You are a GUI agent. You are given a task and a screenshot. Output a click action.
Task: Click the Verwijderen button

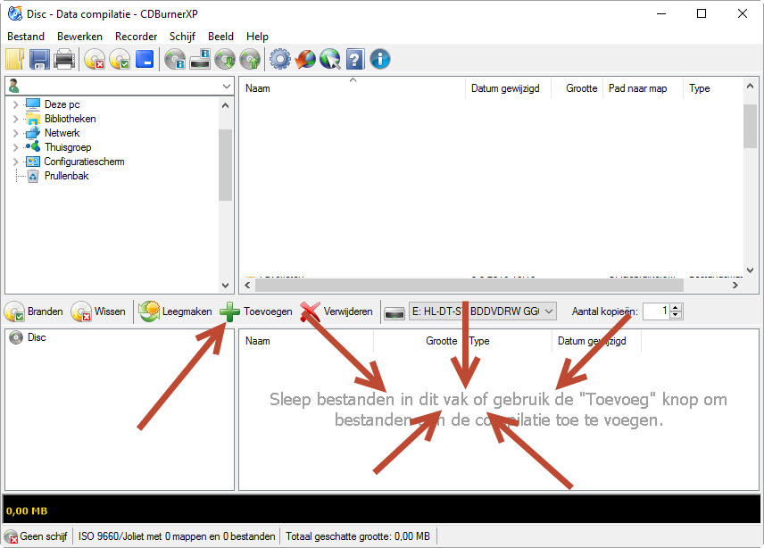click(x=336, y=311)
